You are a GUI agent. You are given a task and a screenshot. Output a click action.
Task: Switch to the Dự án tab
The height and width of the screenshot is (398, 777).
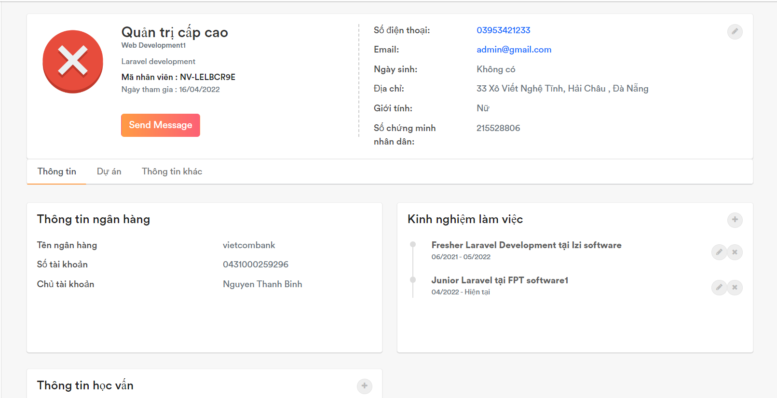click(109, 172)
